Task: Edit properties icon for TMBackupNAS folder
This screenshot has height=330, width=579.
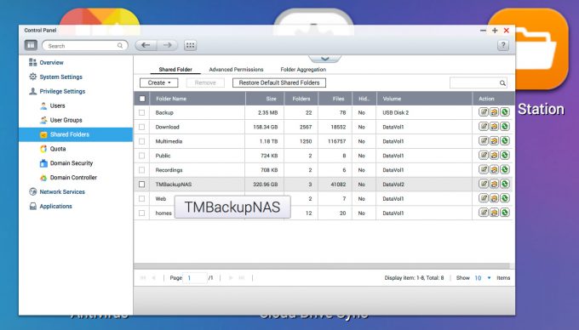Action: tap(484, 184)
